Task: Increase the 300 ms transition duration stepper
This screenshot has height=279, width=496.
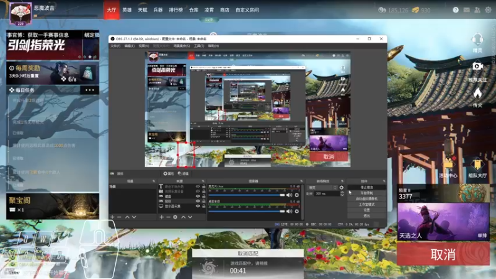Action: (342, 192)
